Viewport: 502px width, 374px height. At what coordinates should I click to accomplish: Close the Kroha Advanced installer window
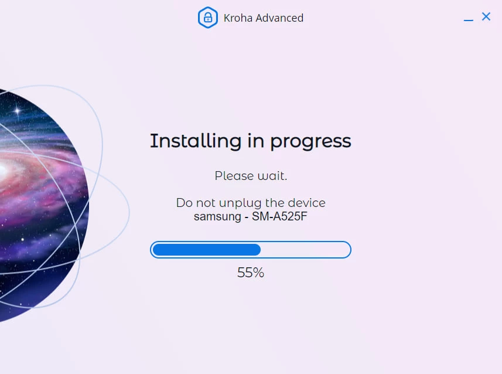pyautogui.click(x=486, y=16)
